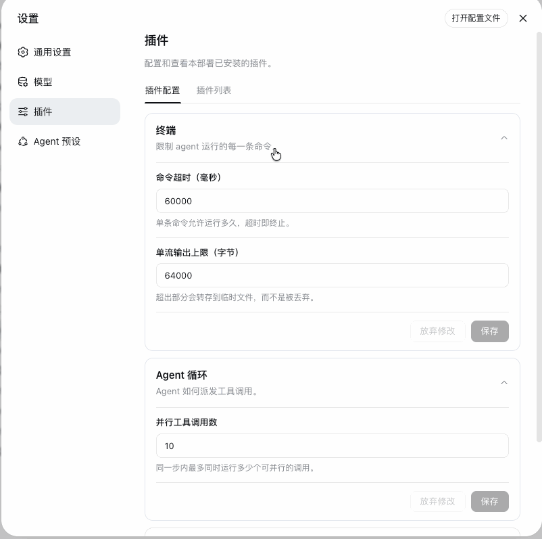Click the database icon beside 模型

point(23,82)
